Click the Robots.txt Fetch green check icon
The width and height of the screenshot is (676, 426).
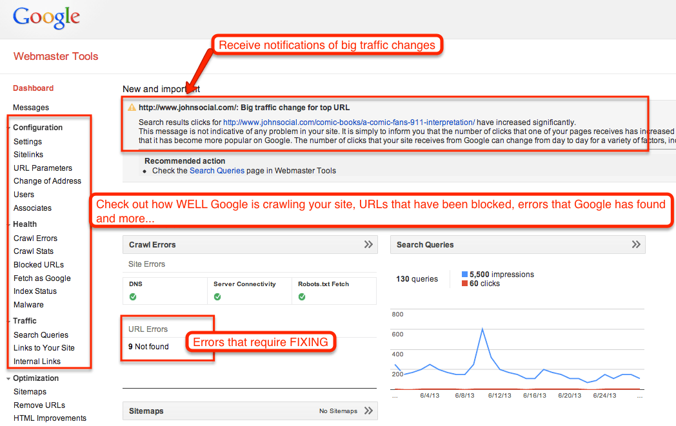pos(302,297)
